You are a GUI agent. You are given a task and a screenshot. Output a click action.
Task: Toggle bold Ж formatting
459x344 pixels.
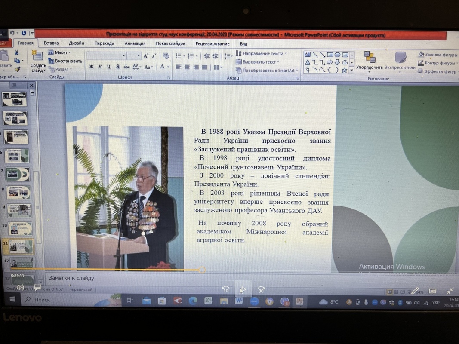point(92,67)
